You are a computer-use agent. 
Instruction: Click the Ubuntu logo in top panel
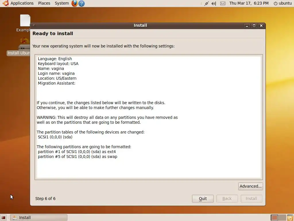tap(5, 3)
